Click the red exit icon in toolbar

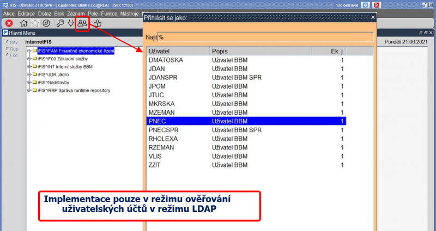click(9, 23)
